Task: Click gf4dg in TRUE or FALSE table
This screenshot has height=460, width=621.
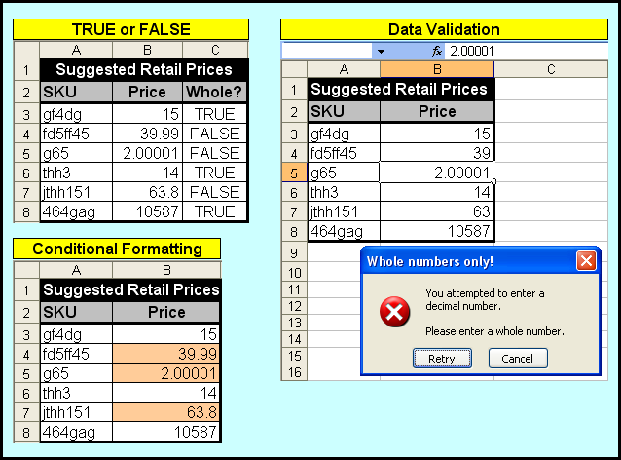Action: [x=76, y=114]
